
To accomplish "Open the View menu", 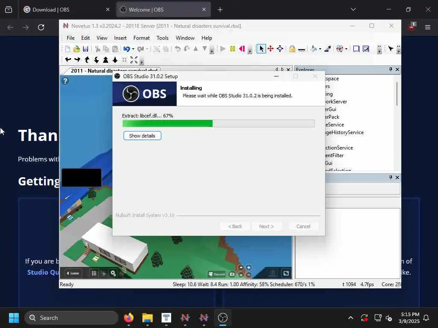I will point(102,38).
